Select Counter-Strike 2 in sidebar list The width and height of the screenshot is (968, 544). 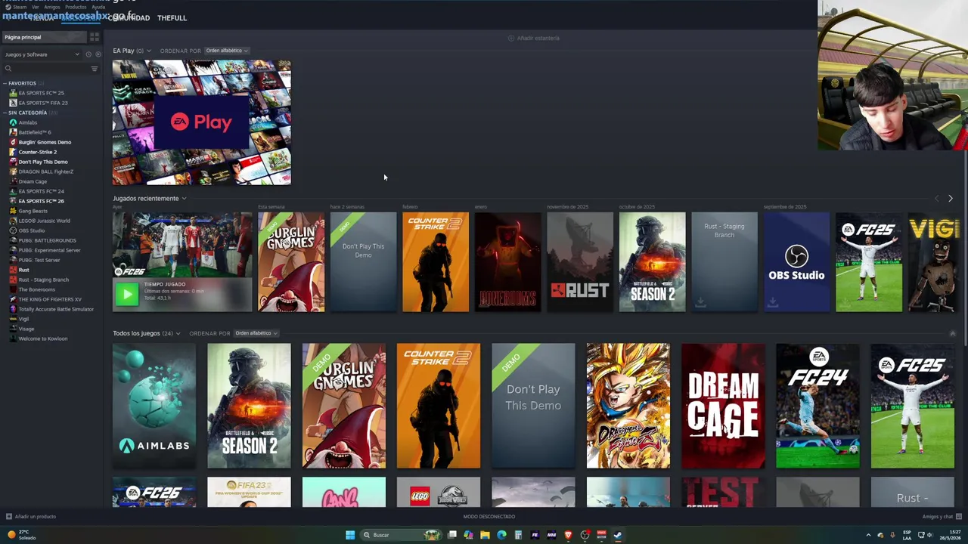pyautogui.click(x=37, y=152)
